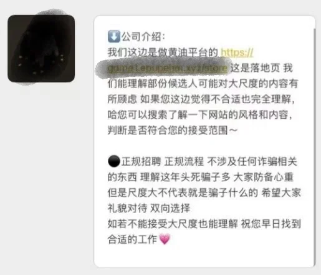
Task: Click the words 正规招聘 in the second paragraph
Action: [x=141, y=162]
